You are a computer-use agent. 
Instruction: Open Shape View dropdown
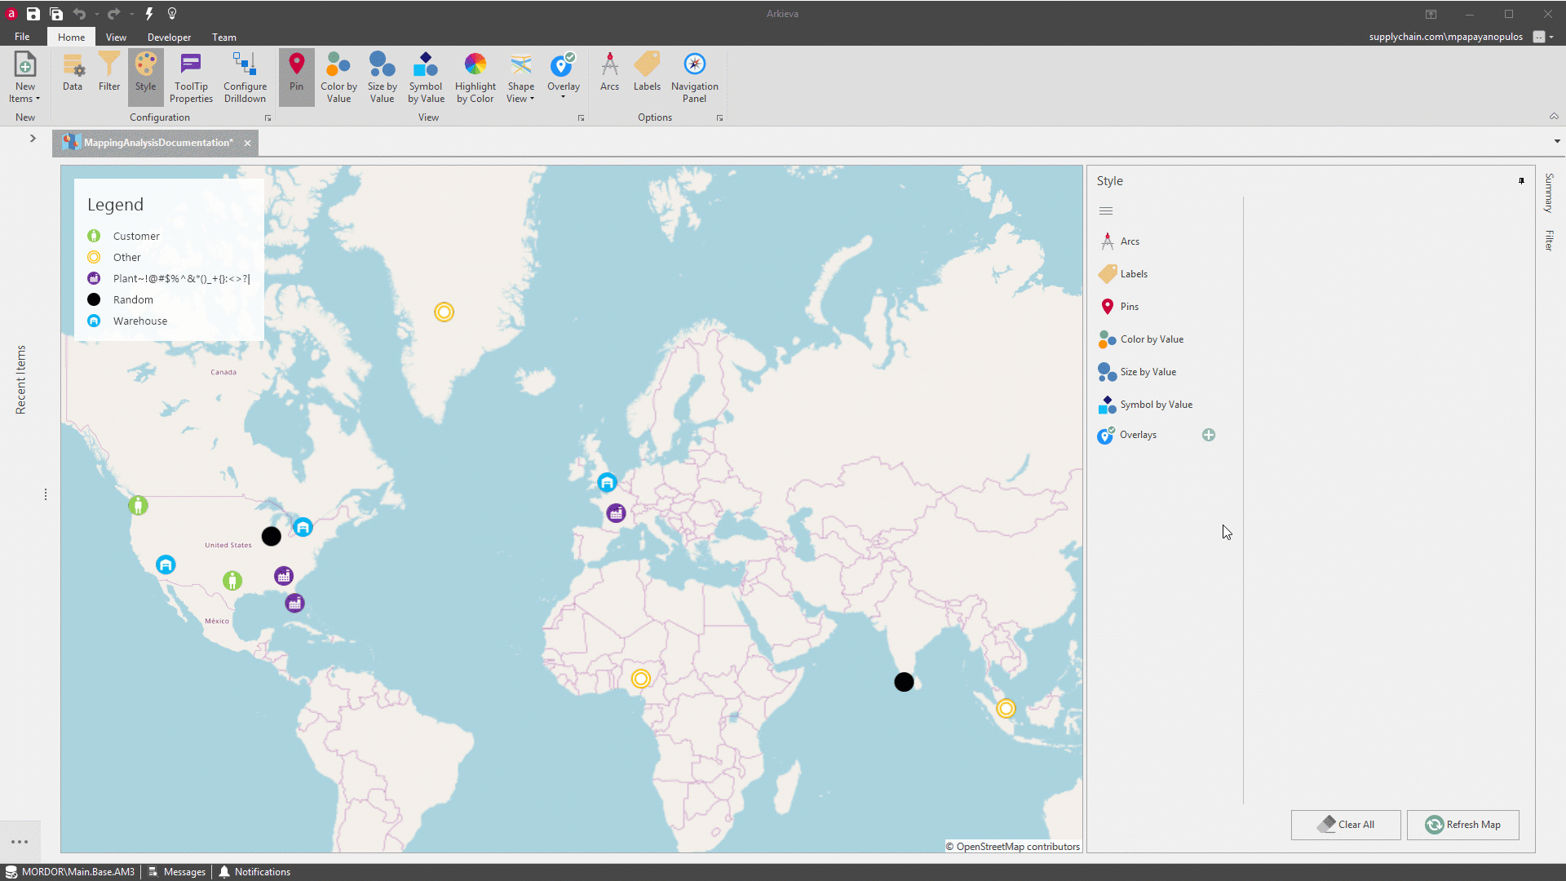[520, 77]
